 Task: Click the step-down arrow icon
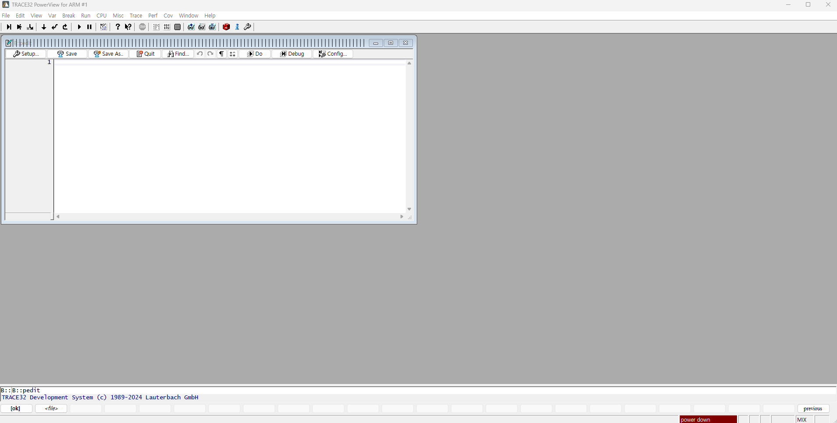click(44, 27)
